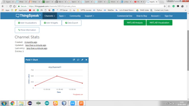This screenshot has height=106, width=189.
Task: Close the Field 1 Chart widget
Action: (86, 60)
